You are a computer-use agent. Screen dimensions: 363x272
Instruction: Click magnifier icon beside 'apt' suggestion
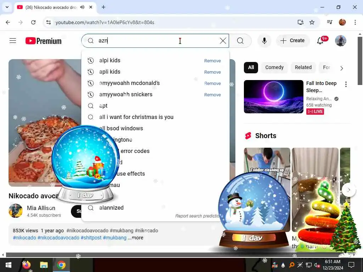click(x=91, y=106)
